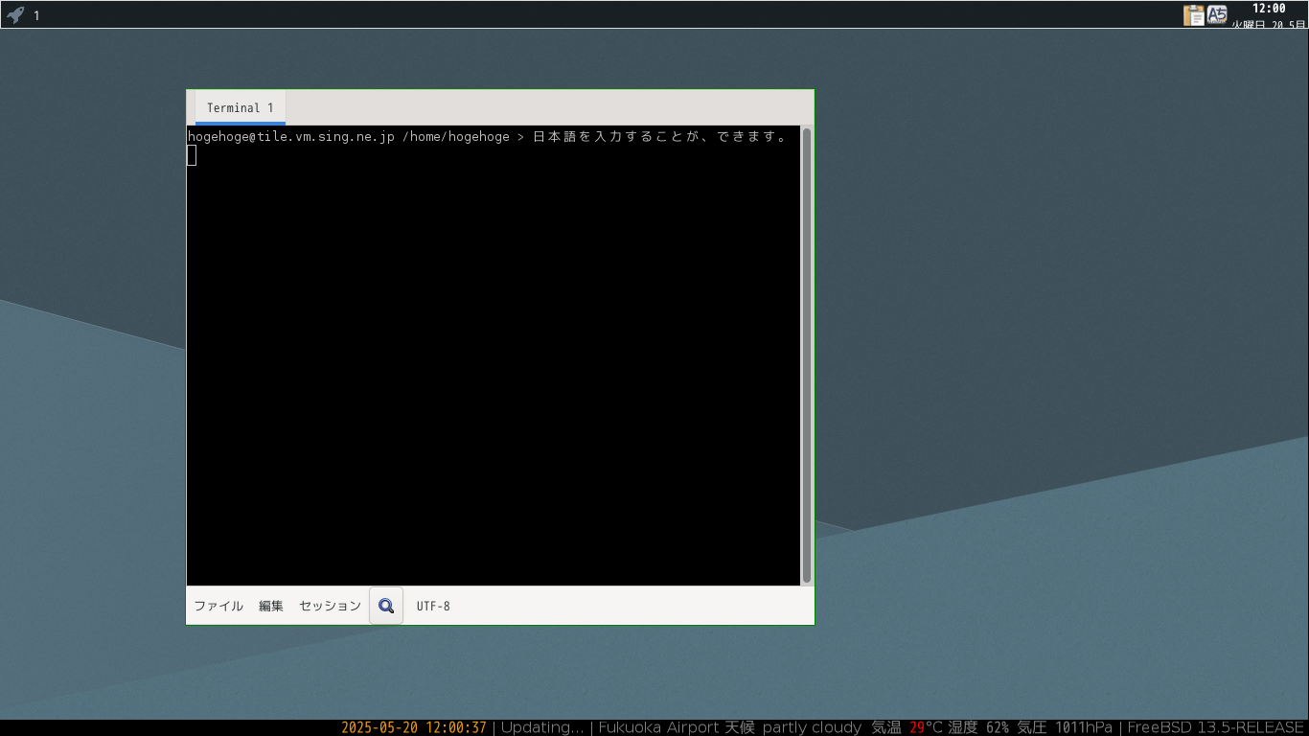
Task: Click the 2025-05-20 12:00:37 timestamp in the status bar
Action: coord(414,727)
